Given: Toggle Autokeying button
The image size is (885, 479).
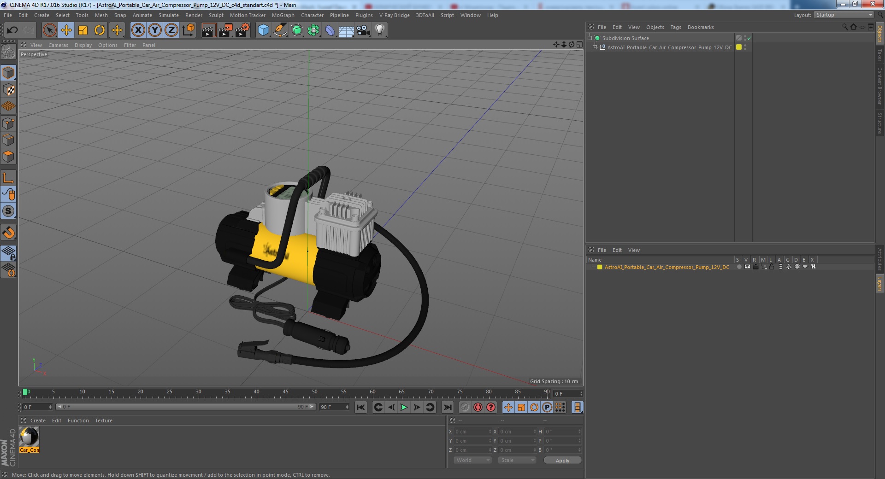Looking at the screenshot, I should coord(478,407).
